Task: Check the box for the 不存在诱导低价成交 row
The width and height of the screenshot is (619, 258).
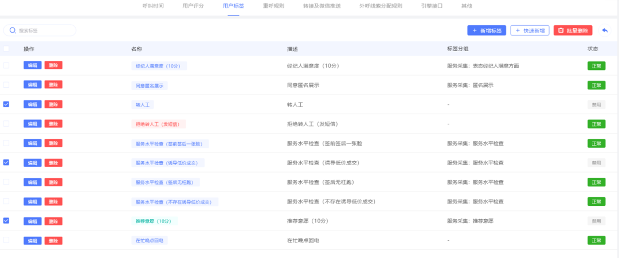Action: point(6,201)
